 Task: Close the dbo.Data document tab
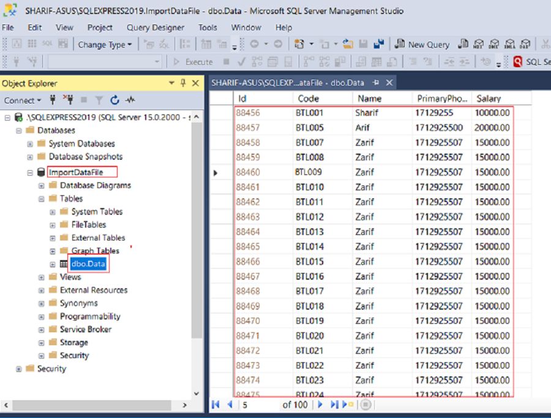[x=389, y=83]
